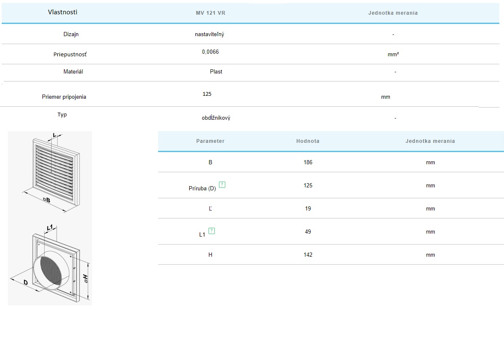Click the mm² unit in Priepustnosť row
The height and width of the screenshot is (363, 504).
click(393, 55)
